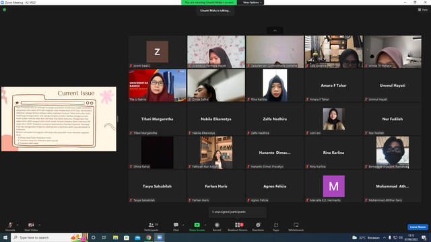Viewport: 431px width, 242px height.
Task: Select Winda Tri Rahayu's video tile
Action: [x=393, y=52]
